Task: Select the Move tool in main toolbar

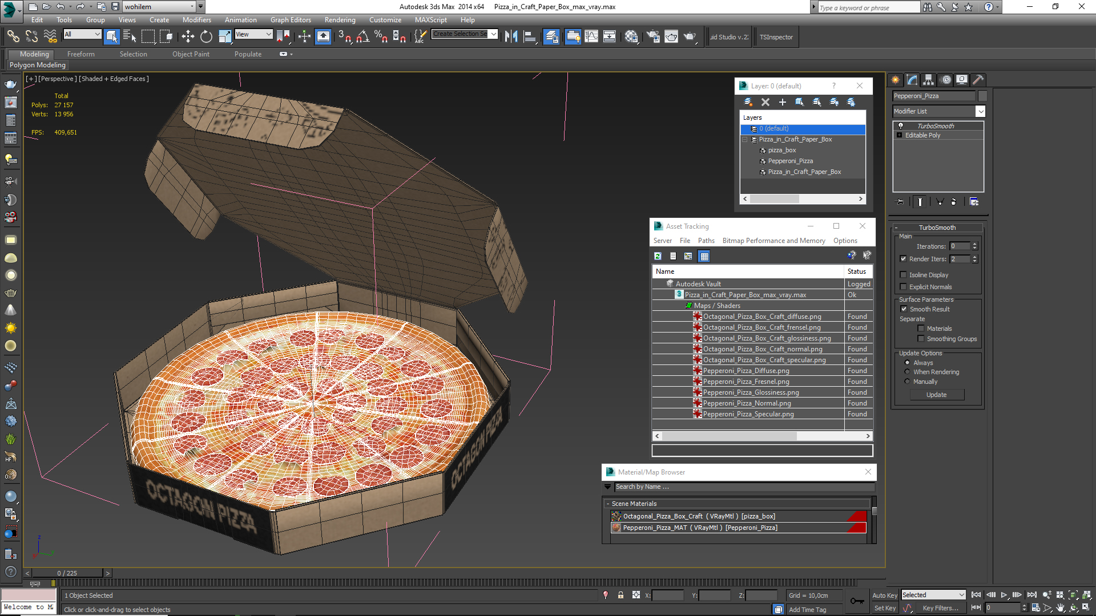Action: click(x=188, y=37)
